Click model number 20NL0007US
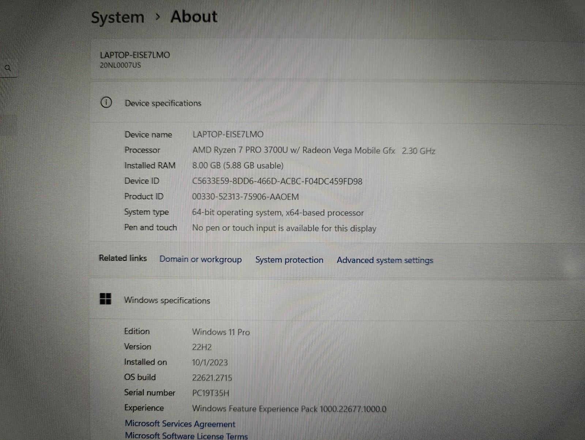Image resolution: width=585 pixels, height=440 pixels. pos(120,65)
